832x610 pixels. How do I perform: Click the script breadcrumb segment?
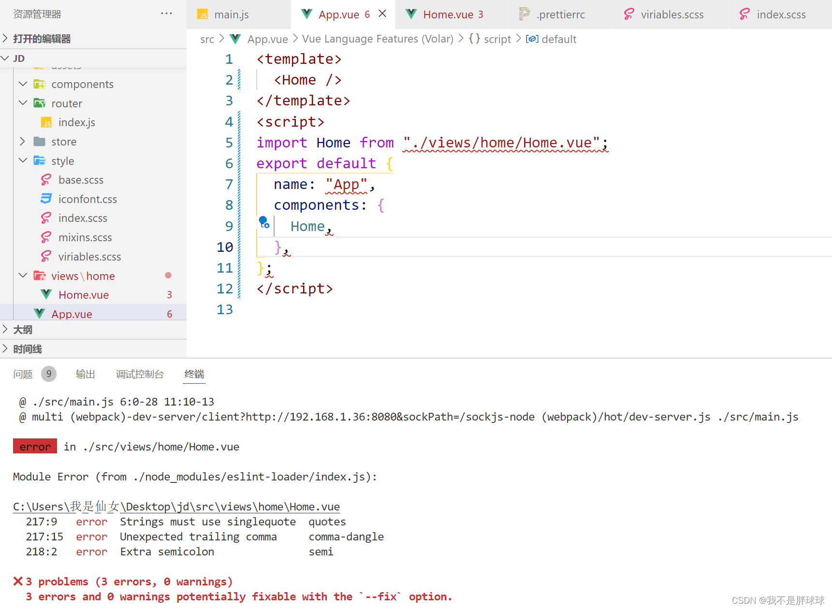[497, 39]
